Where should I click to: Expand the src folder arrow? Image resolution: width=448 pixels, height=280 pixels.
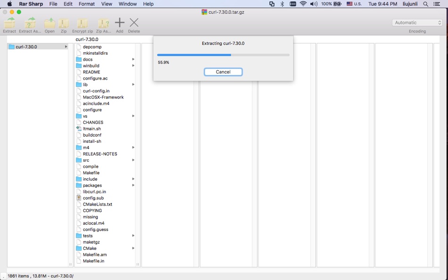pyautogui.click(x=133, y=160)
